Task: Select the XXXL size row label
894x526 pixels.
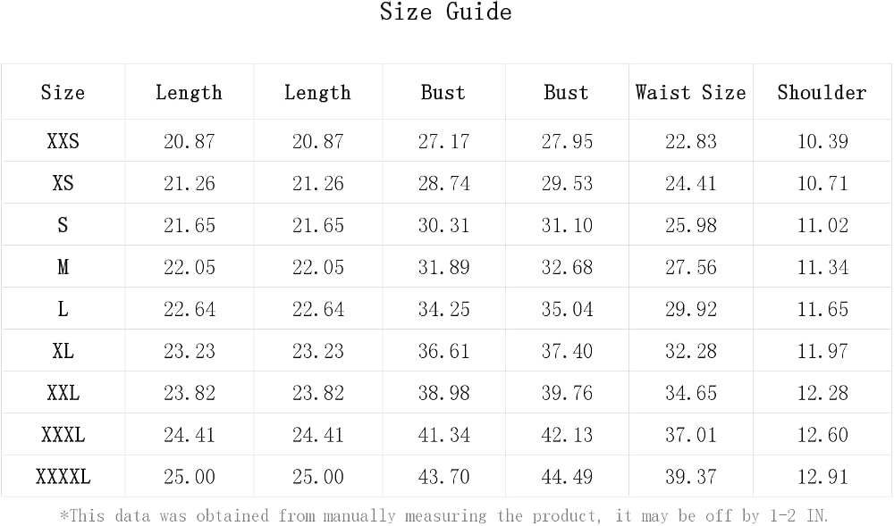Action: 63,435
